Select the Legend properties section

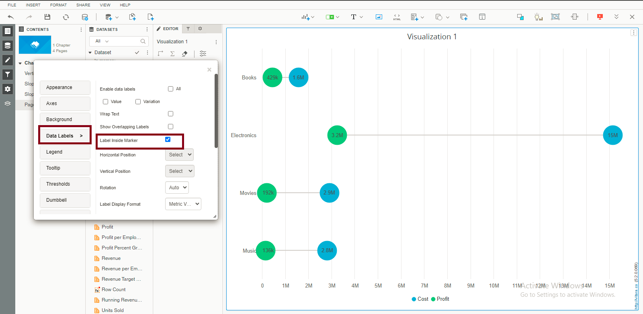tap(65, 152)
